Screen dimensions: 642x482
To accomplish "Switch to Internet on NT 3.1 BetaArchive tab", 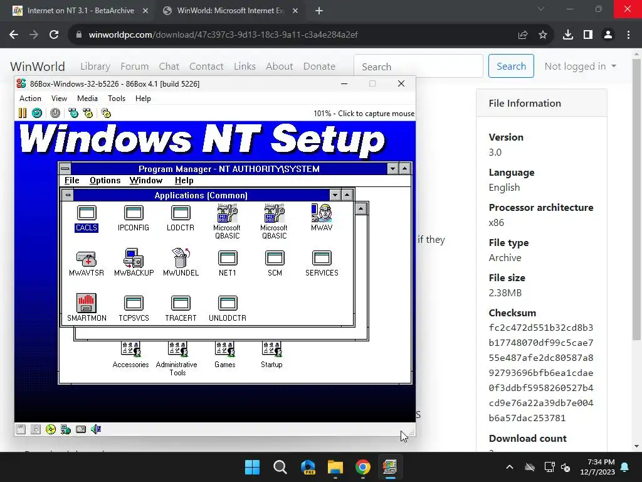I will tap(80, 11).
